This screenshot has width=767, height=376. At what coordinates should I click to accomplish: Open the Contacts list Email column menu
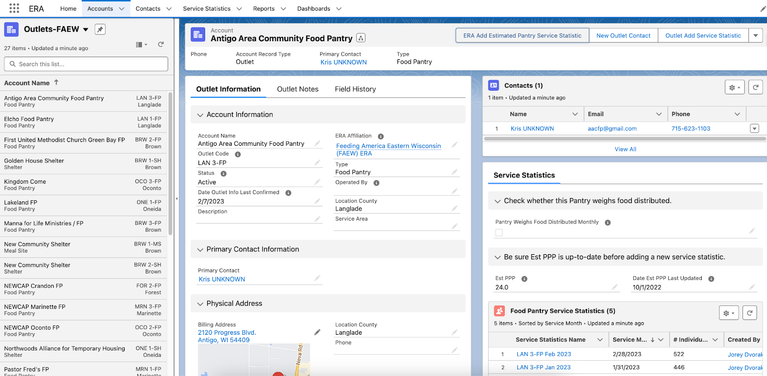click(x=659, y=114)
